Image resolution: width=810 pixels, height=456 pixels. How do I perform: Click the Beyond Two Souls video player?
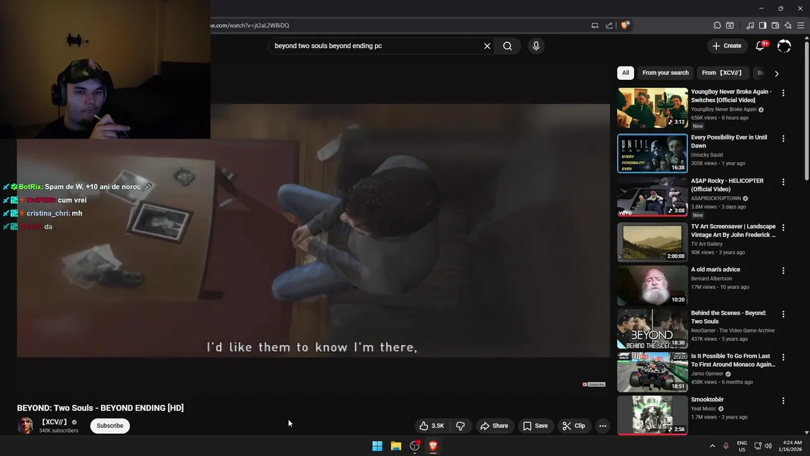(x=313, y=231)
